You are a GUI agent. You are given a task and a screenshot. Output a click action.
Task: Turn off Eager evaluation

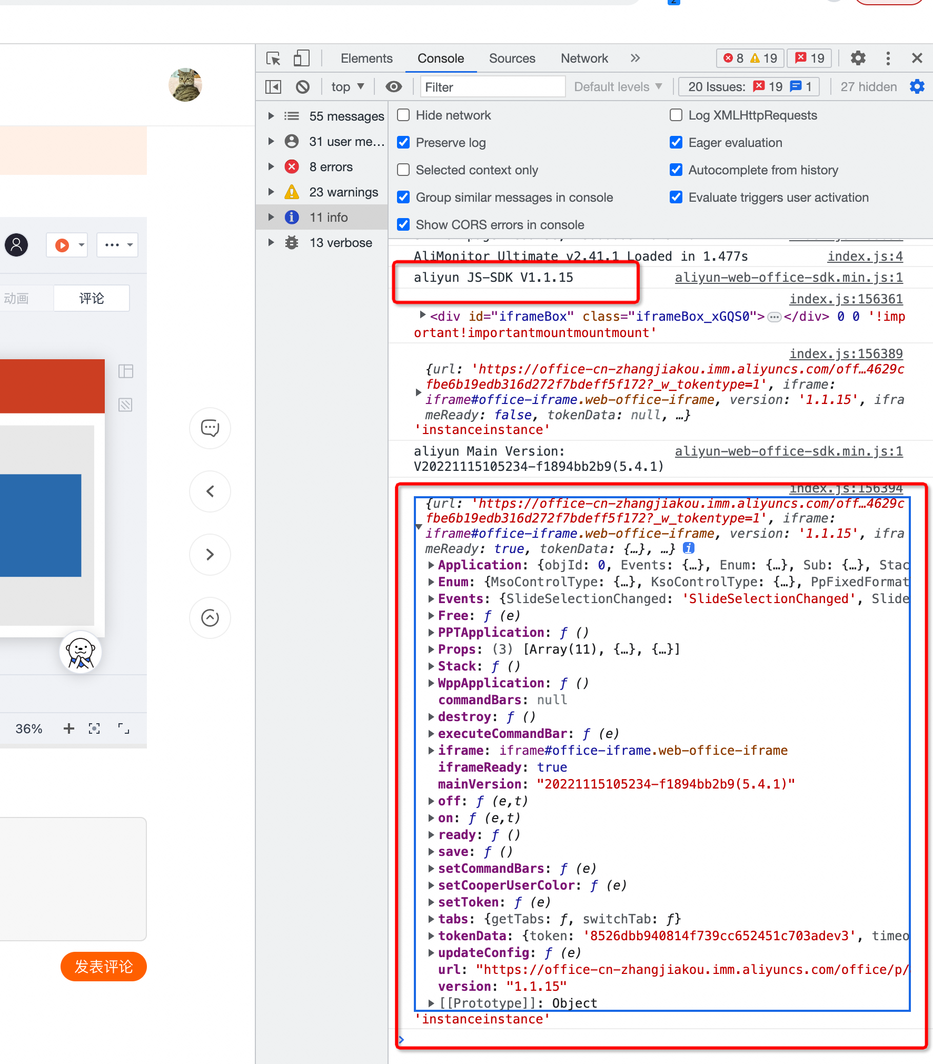(x=676, y=143)
